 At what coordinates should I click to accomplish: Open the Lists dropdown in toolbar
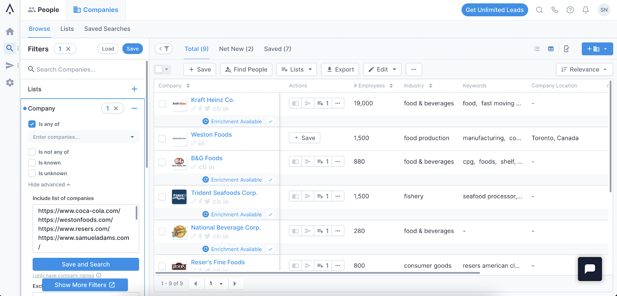point(297,70)
